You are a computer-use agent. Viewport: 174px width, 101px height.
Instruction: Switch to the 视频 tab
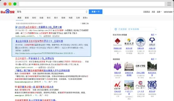click(x=63, y=18)
